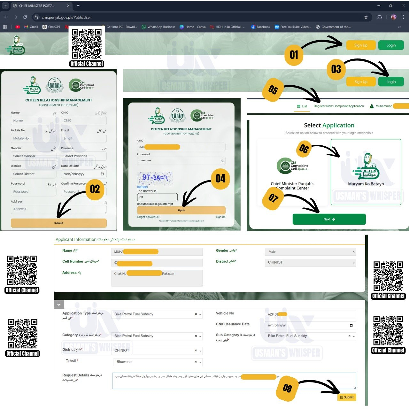This screenshot has width=409, height=409.
Task: Reload the page with the refresh icon
Action: pyautogui.click(x=25, y=17)
